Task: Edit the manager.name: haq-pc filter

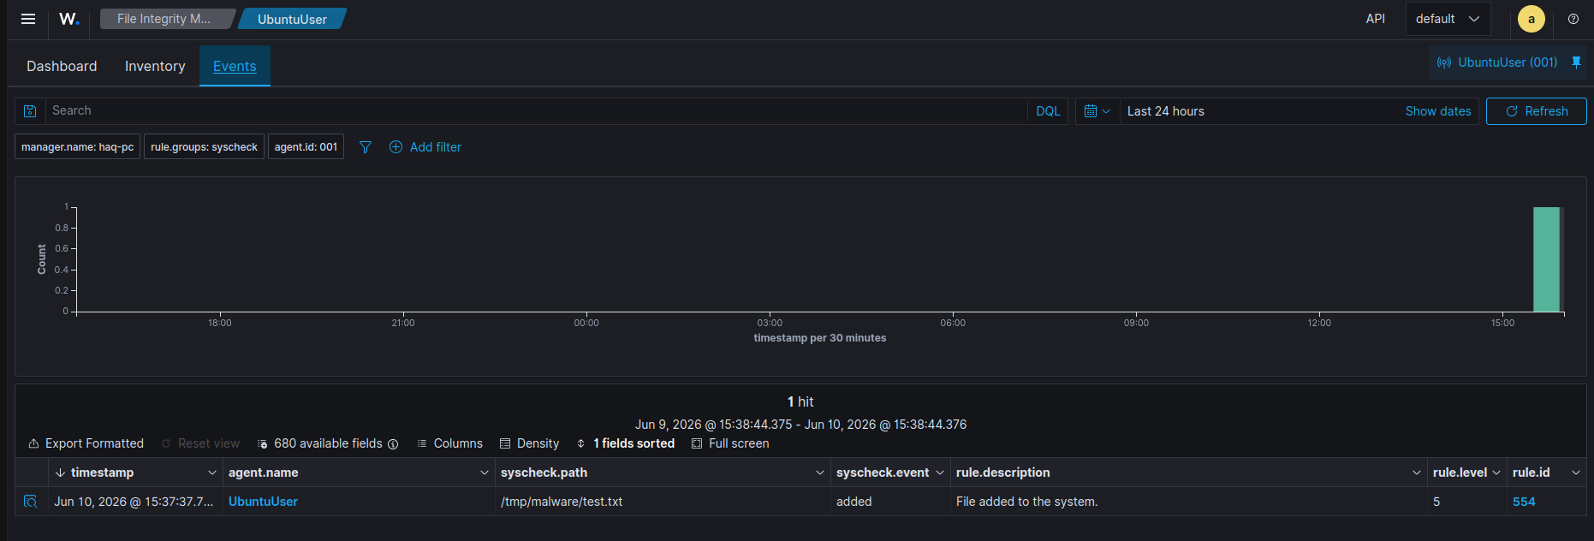Action: click(77, 147)
